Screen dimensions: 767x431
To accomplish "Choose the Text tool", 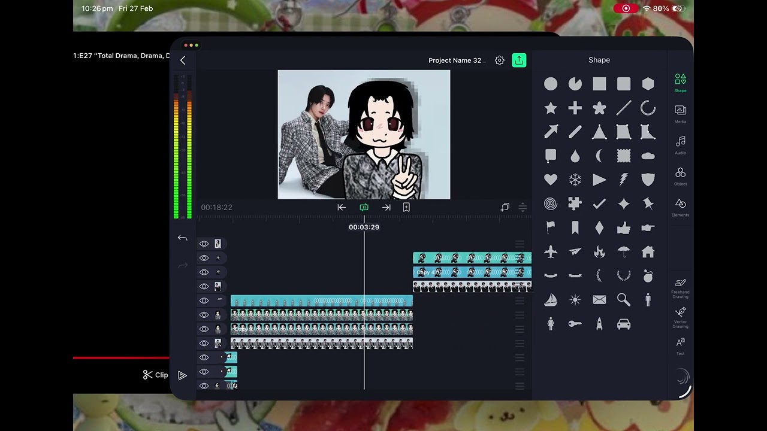I will point(680,346).
